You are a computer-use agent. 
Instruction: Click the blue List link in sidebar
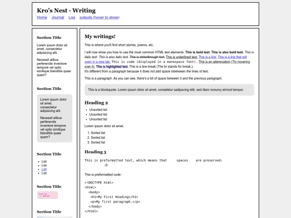(x=44, y=169)
